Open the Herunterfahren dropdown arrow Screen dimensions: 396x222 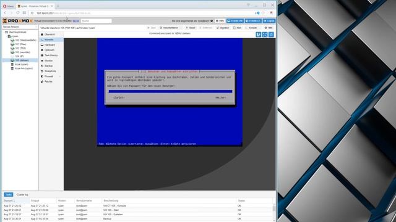pyautogui.click(x=181, y=28)
